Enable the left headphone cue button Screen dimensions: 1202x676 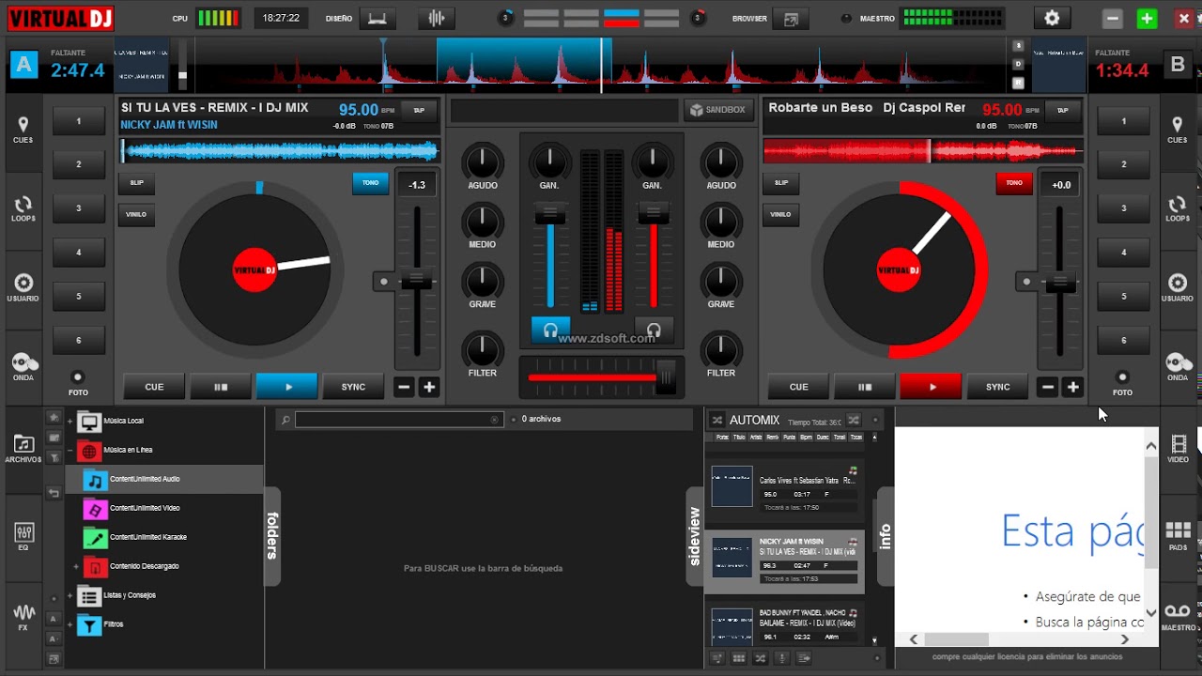click(x=550, y=330)
